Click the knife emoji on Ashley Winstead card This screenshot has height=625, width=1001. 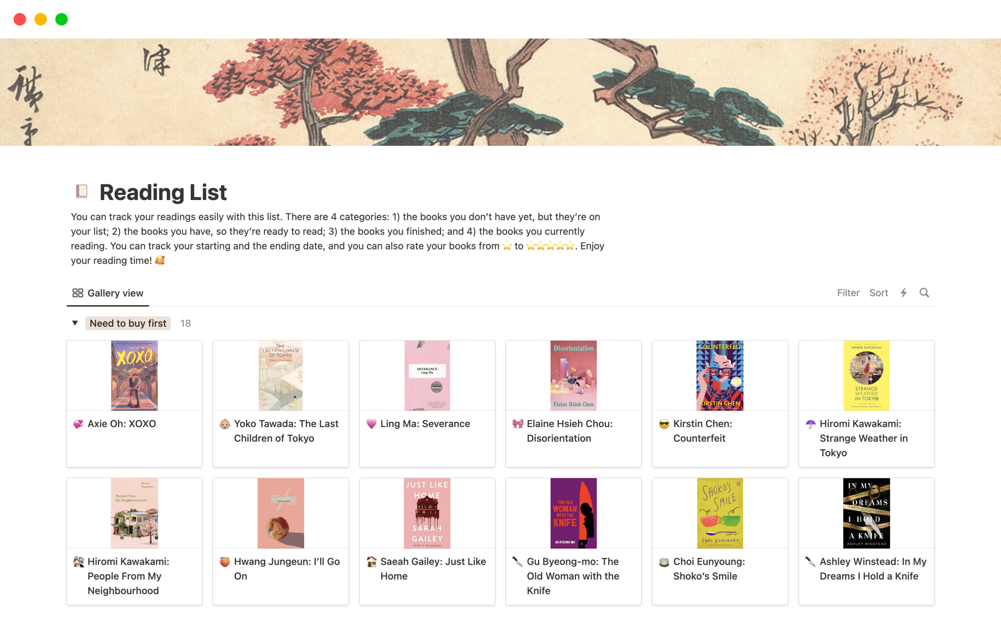tap(810, 561)
